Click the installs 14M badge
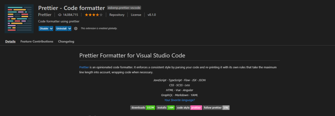 (166, 108)
